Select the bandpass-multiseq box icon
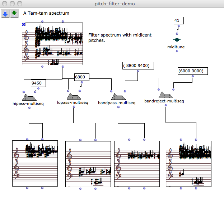The height and width of the screenshot is (198, 224). tap(117, 97)
